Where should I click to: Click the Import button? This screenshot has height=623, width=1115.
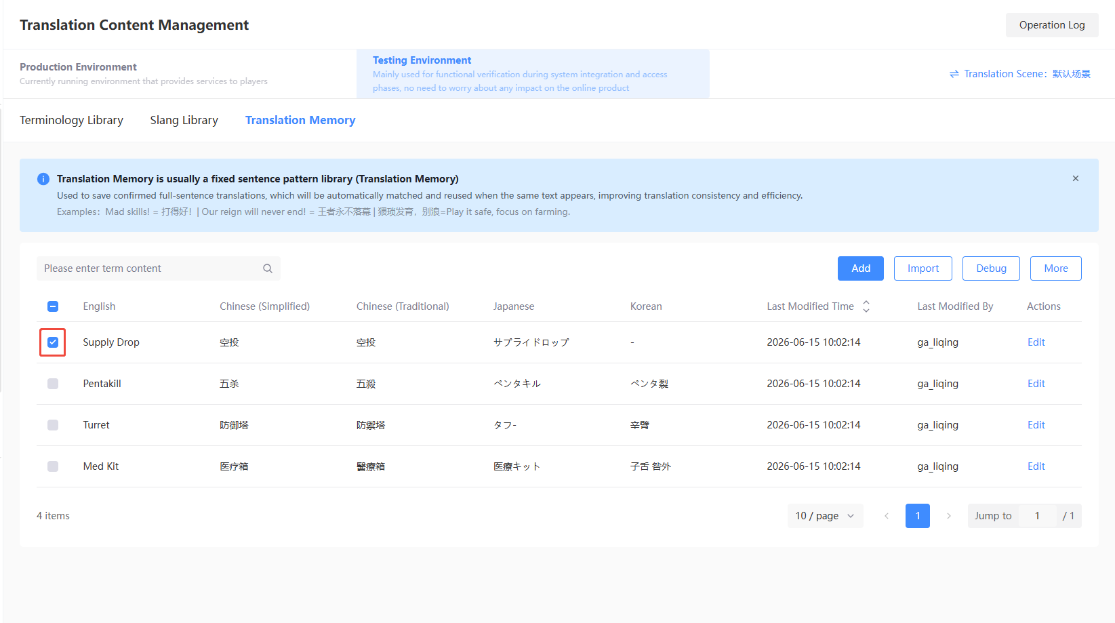923,268
